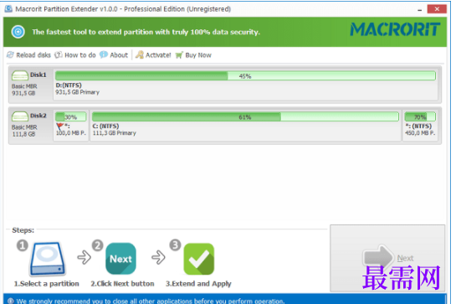Select the C: (NTFS) 111,3 GB partition

245,126
